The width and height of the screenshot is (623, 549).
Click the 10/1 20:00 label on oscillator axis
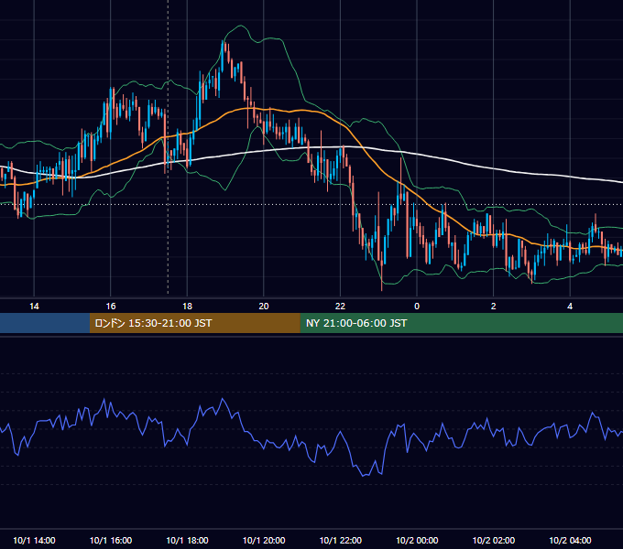point(264,540)
